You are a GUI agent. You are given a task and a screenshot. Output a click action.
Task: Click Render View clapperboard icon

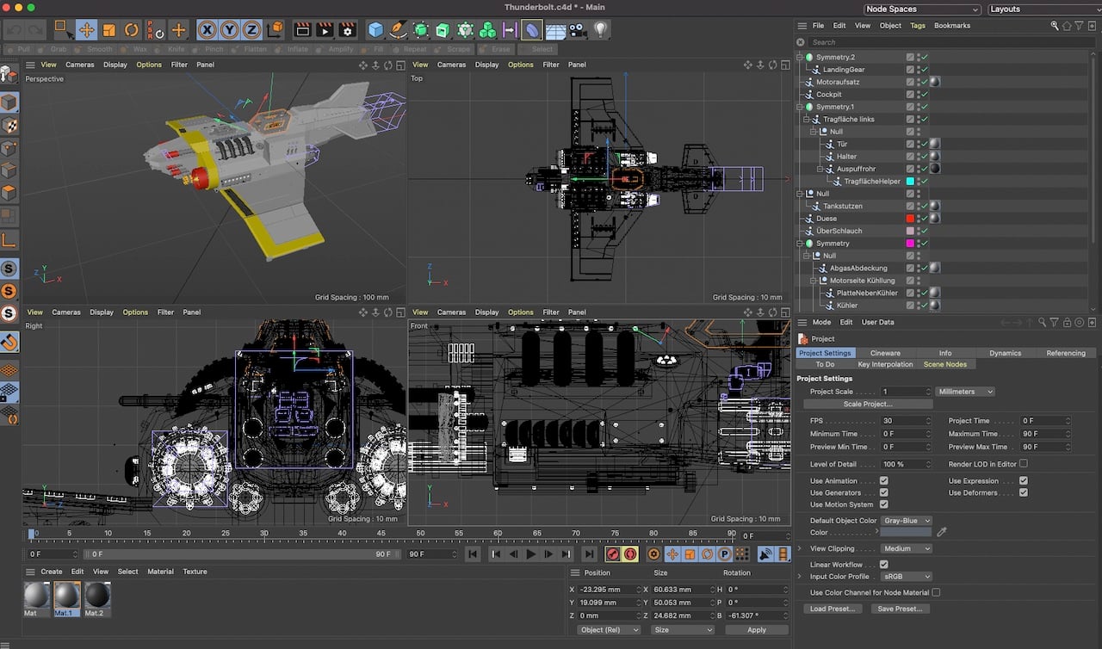click(x=302, y=30)
